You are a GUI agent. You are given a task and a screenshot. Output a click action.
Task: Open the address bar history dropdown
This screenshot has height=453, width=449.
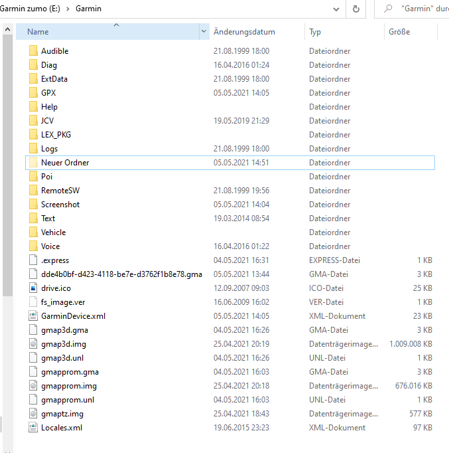335,9
